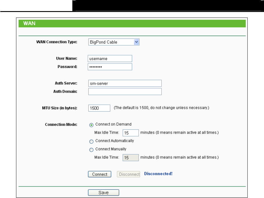Click the 'Connection Mode:' label

point(61,124)
